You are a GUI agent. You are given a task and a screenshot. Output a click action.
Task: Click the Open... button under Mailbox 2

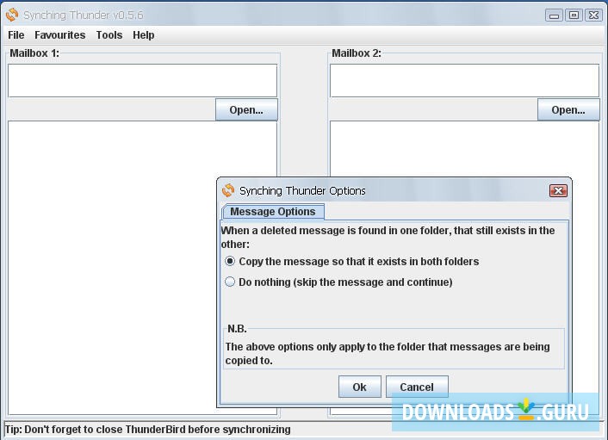tap(568, 109)
